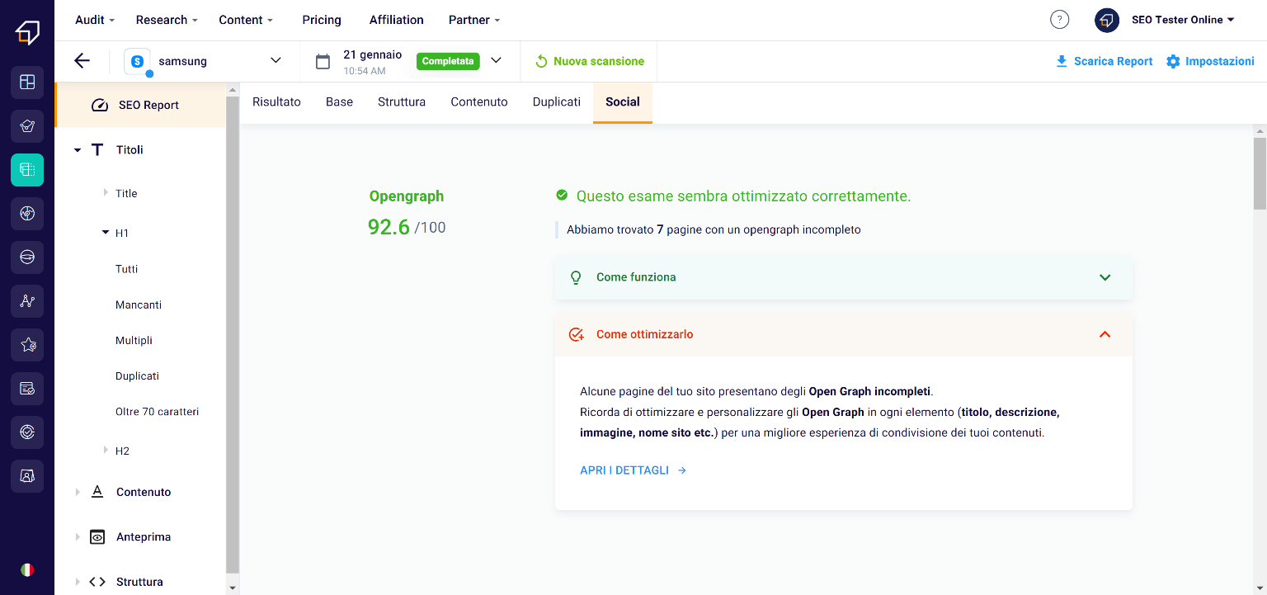Expand the Title tree item
Viewport: 1267px width, 595px height.
coord(106,193)
